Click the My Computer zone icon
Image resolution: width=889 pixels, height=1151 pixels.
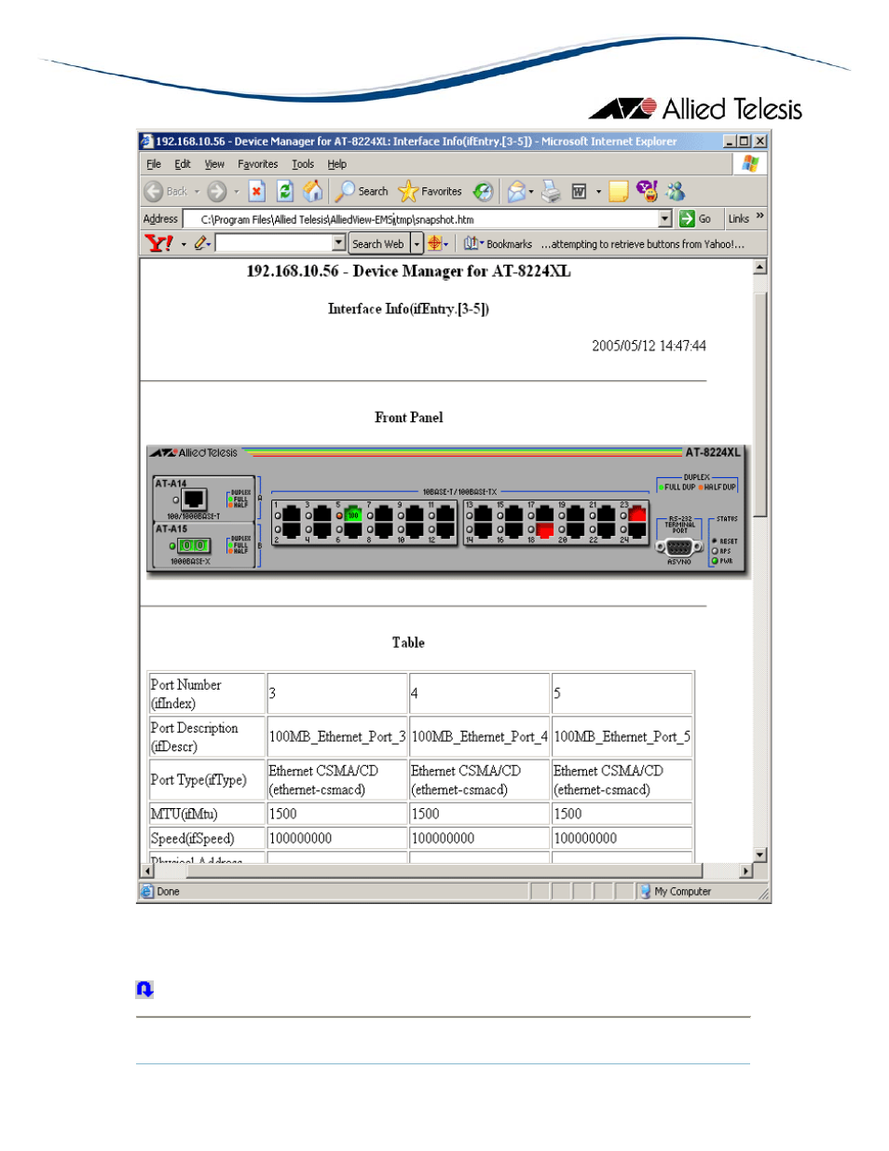coord(645,891)
